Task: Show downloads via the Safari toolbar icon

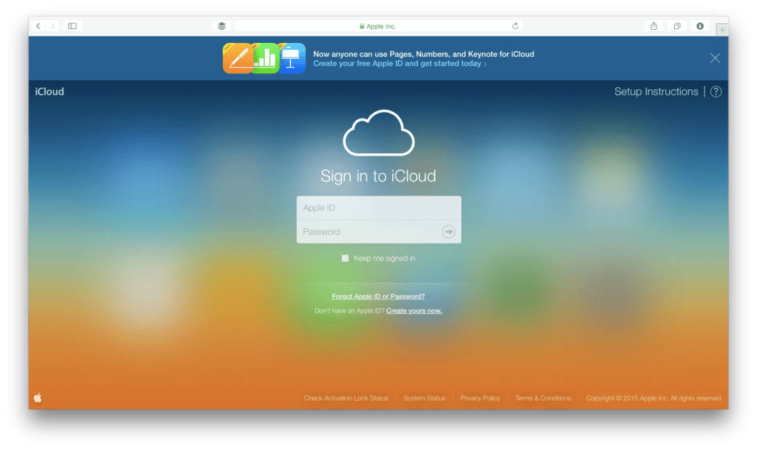Action: 699,25
